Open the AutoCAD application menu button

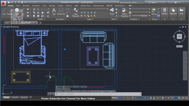pos(3,3)
